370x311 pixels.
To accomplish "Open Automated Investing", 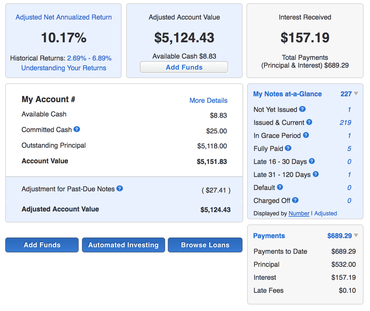I will [x=124, y=245].
